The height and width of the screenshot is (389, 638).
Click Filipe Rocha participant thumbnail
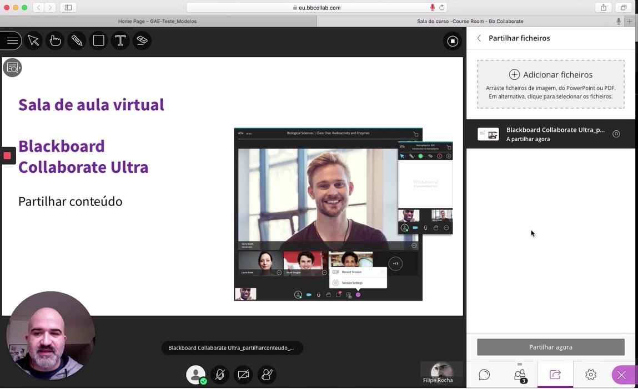[441, 373]
